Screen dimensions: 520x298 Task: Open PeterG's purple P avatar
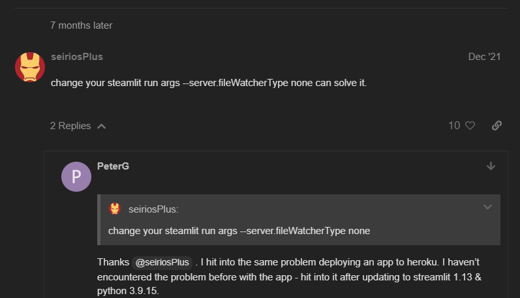pos(76,177)
